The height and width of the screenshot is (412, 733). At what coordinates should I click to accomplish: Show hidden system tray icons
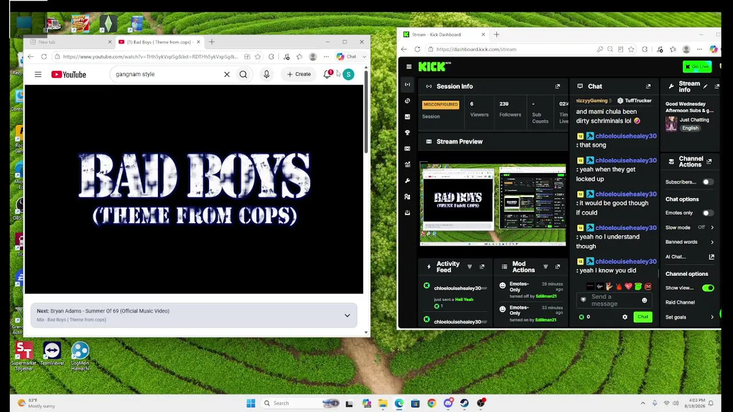click(643, 403)
